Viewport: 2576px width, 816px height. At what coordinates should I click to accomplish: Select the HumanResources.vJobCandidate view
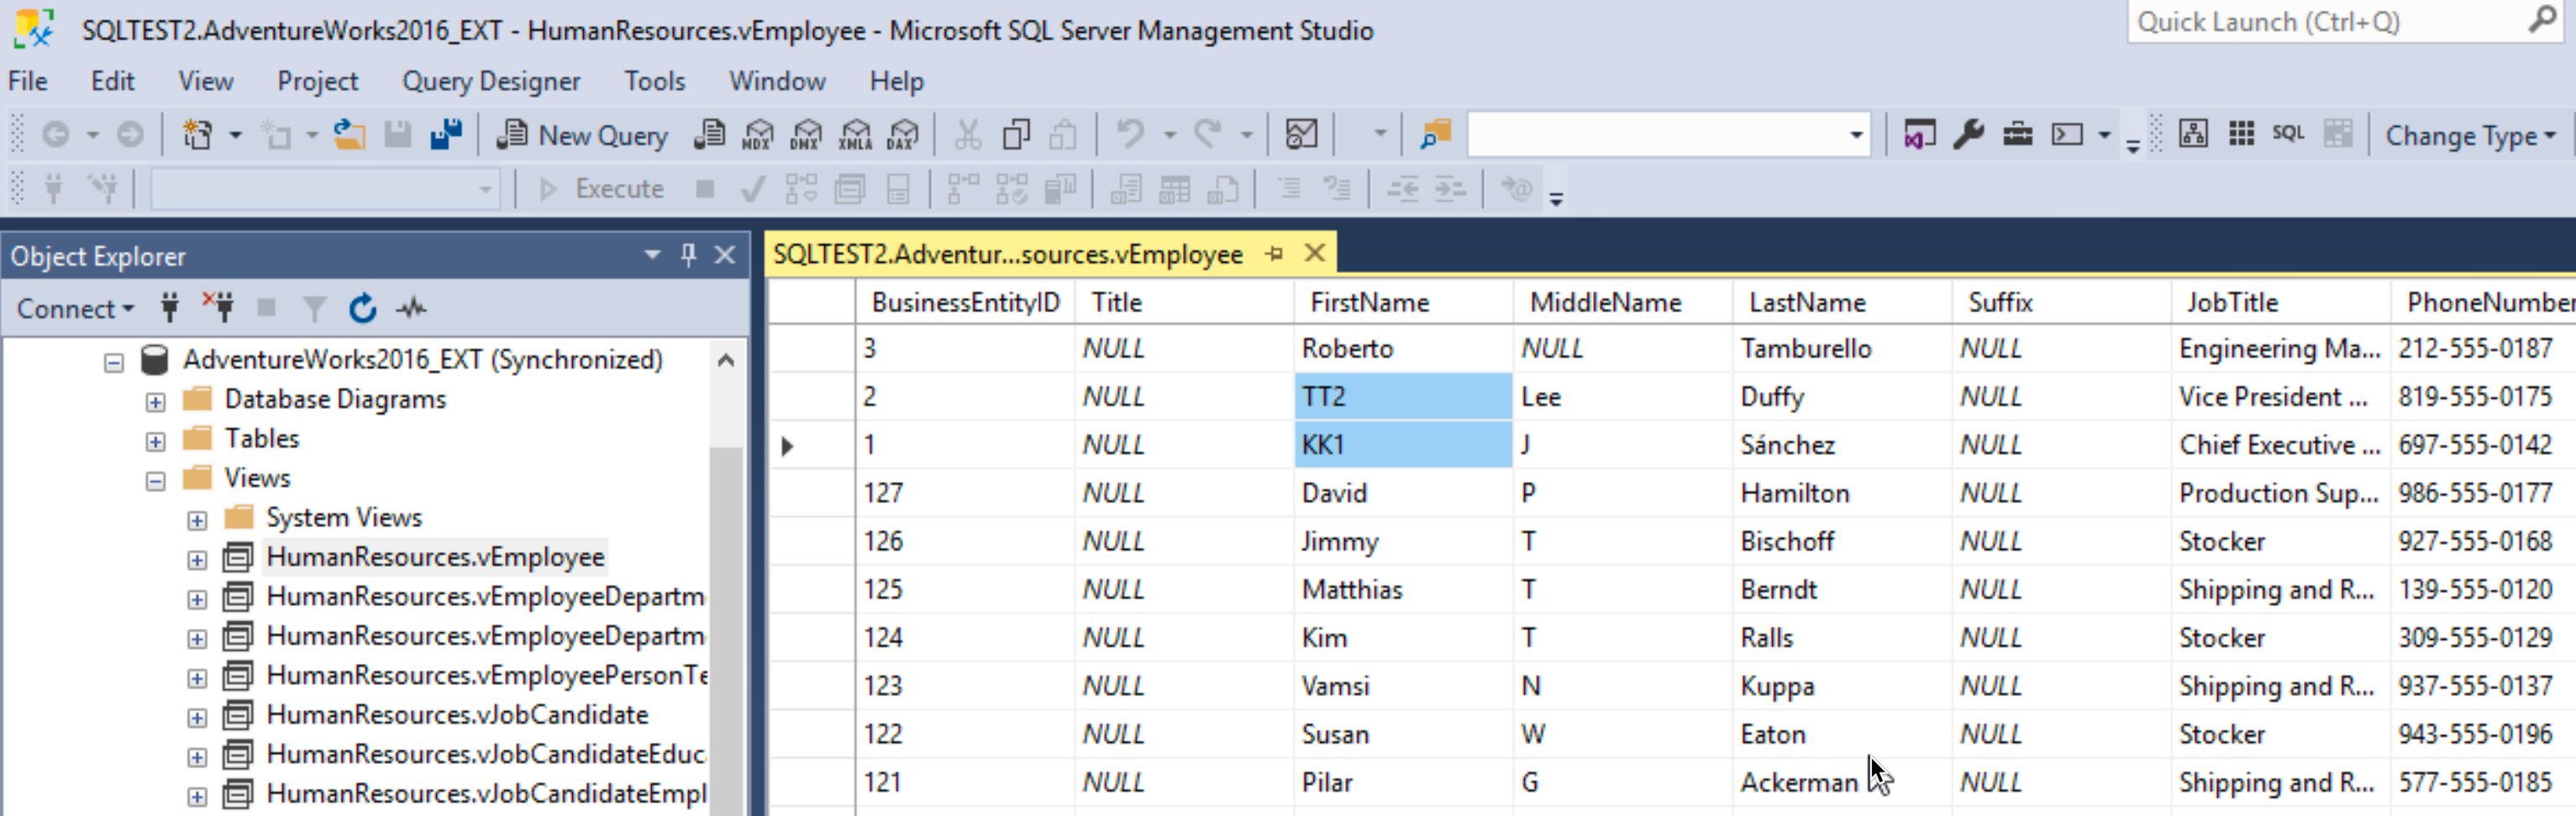click(x=457, y=714)
